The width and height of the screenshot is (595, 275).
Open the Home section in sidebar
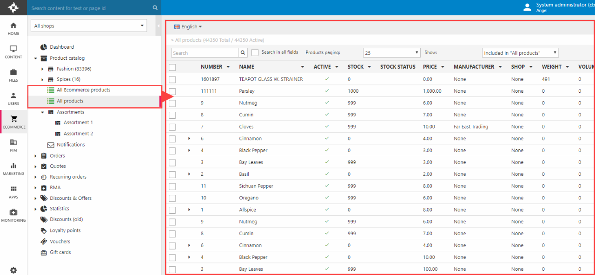coord(13,28)
